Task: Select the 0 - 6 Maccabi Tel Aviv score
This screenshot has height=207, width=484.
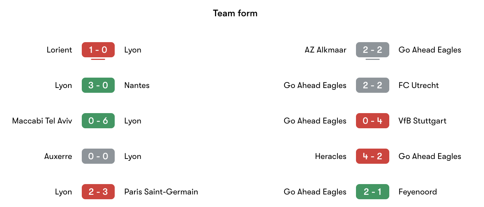Action: click(x=98, y=121)
